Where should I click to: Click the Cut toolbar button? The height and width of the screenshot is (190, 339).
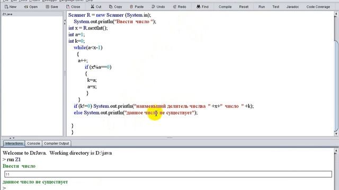pyautogui.click(x=96, y=7)
